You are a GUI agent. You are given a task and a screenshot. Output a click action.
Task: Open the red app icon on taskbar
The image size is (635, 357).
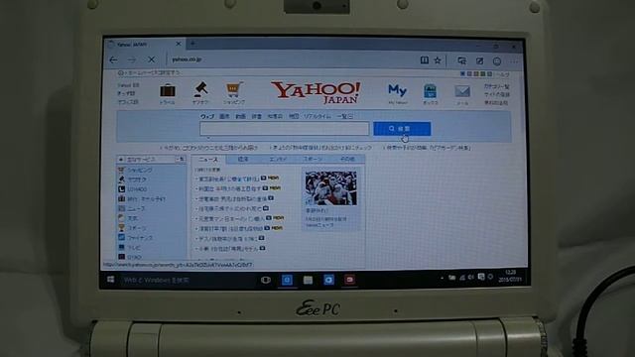tap(350, 280)
